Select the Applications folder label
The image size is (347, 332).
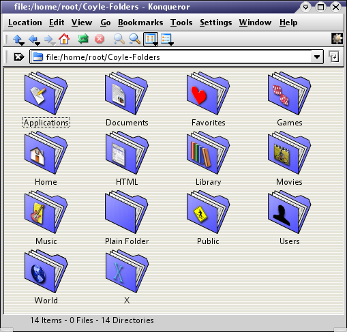click(x=46, y=123)
